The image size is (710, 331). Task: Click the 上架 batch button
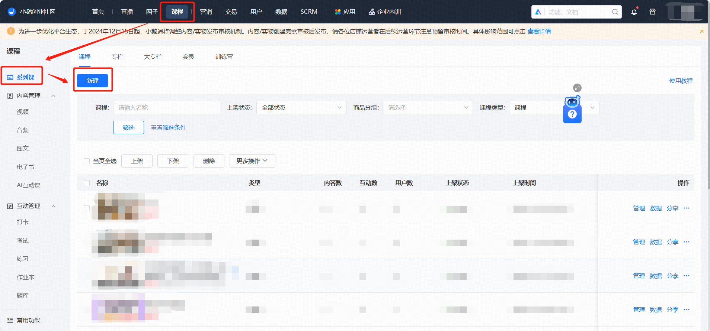137,161
